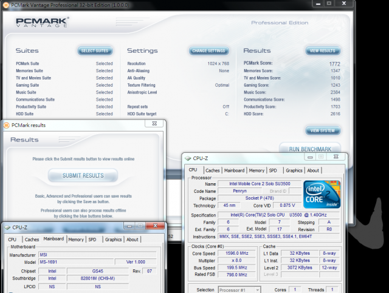The height and width of the screenshot is (293, 389).
Task: Minimize the left CPU-Z window
Action: click(x=129, y=226)
